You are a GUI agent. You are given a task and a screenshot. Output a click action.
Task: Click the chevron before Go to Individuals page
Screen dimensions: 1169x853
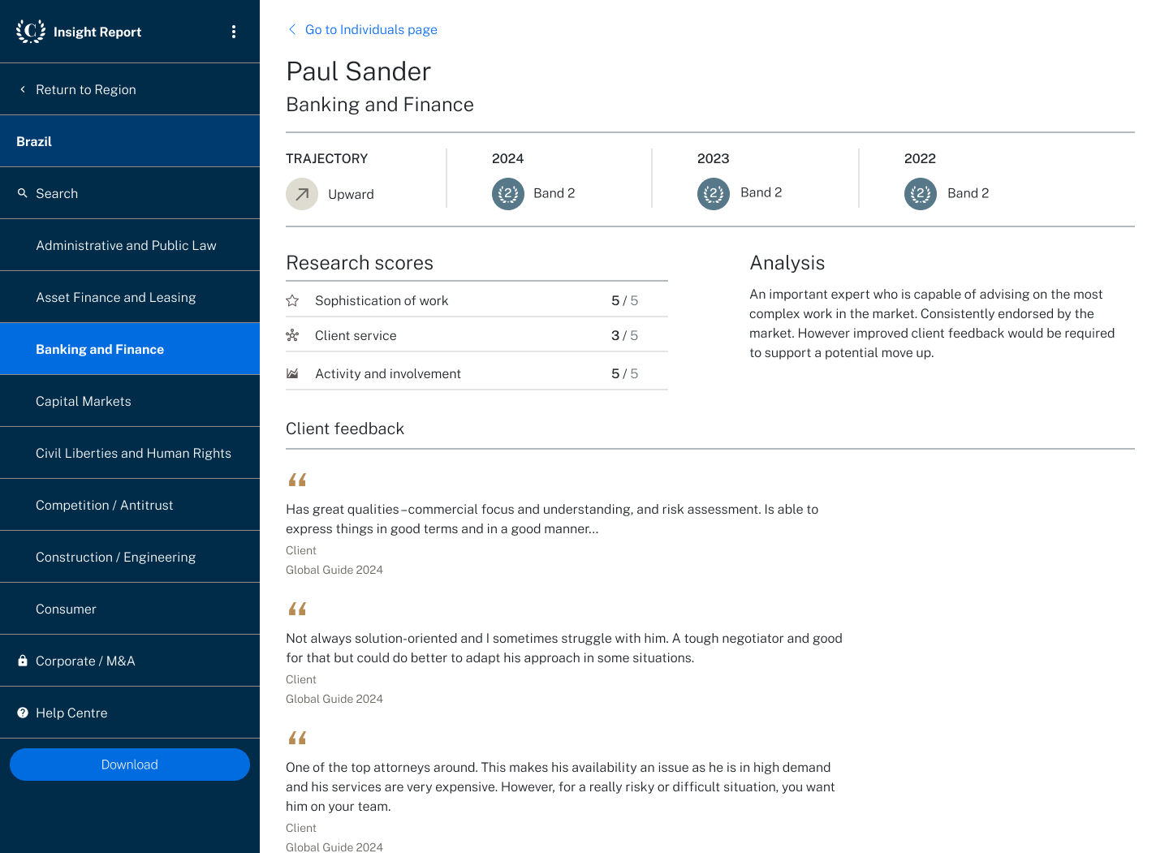[292, 29]
